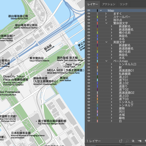
Task: Hide the 建物 layer
Action: [89, 108]
